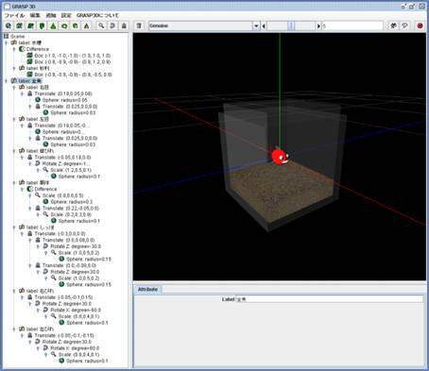Select the Attribute tab
Image resolution: width=429 pixels, height=371 pixels.
tap(147, 289)
